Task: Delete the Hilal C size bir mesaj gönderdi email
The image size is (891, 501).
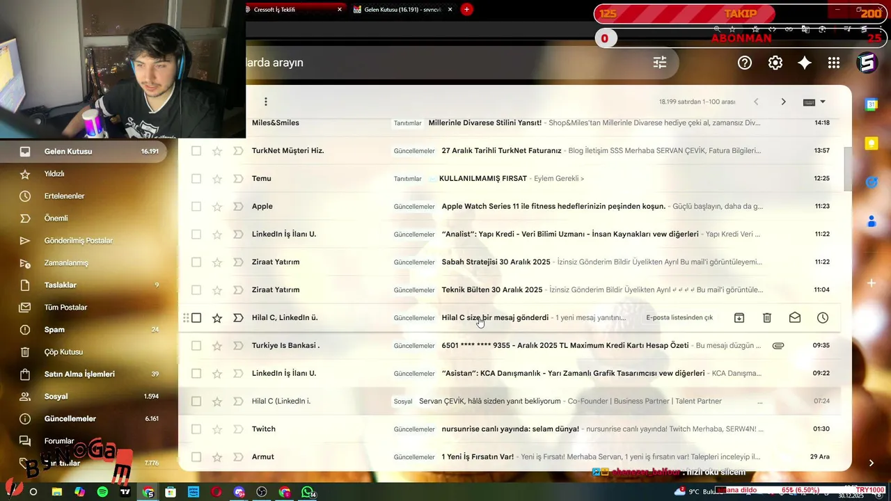Action: pyautogui.click(x=767, y=318)
